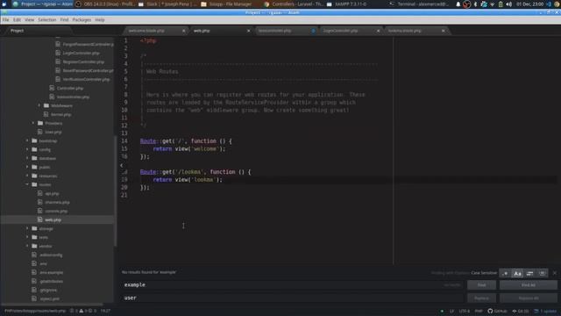Expand the vendor folder
The height and width of the screenshot is (316, 561).
(27, 246)
